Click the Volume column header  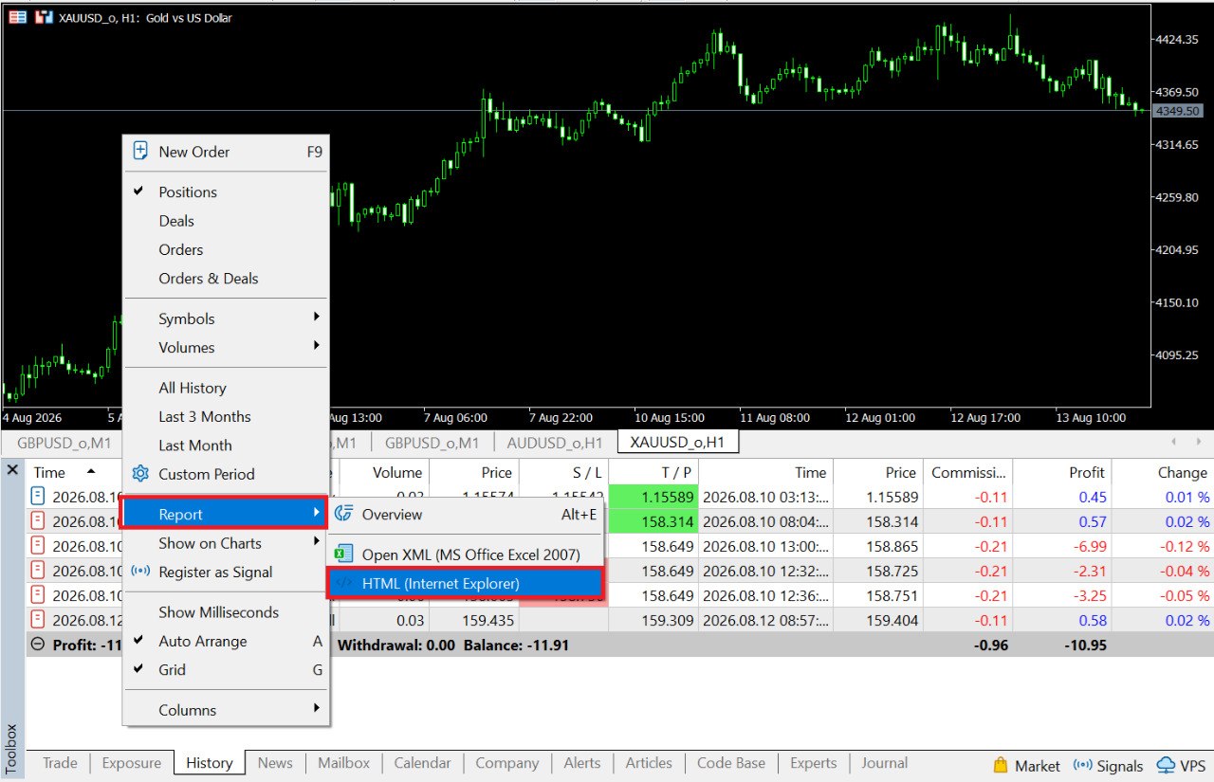(x=384, y=472)
